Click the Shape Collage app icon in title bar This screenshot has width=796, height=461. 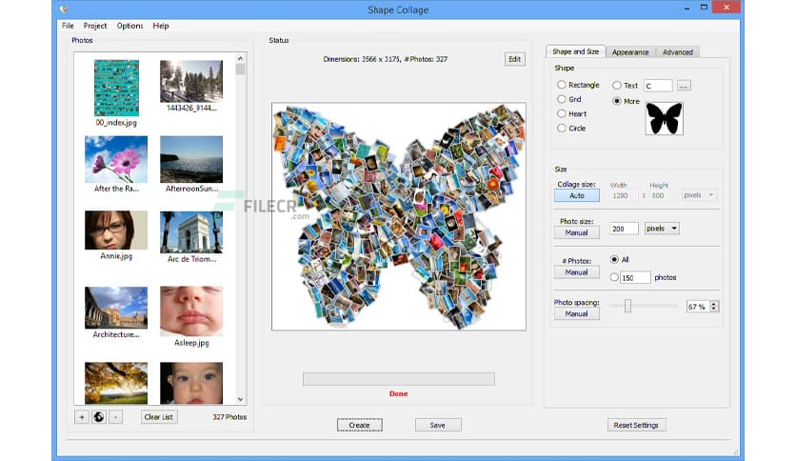64,10
